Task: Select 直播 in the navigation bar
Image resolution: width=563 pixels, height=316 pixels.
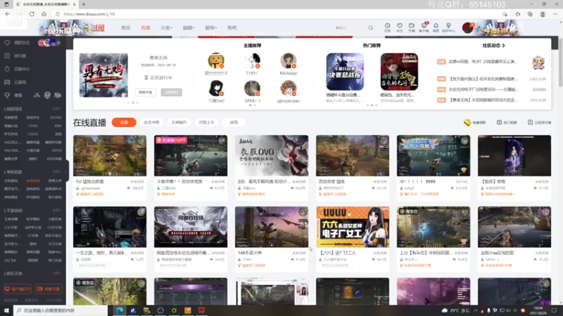Action: coord(146,27)
